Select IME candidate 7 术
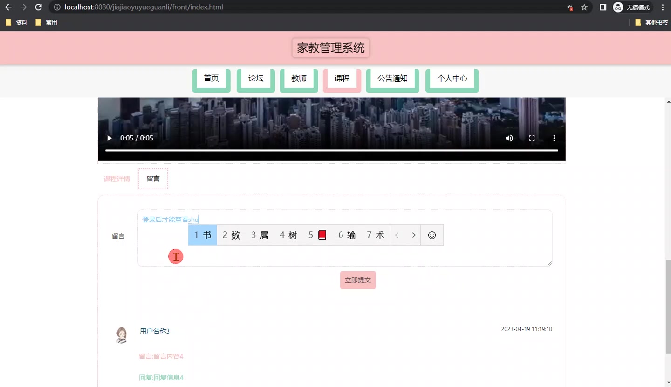This screenshot has height=387, width=671. (x=376, y=235)
